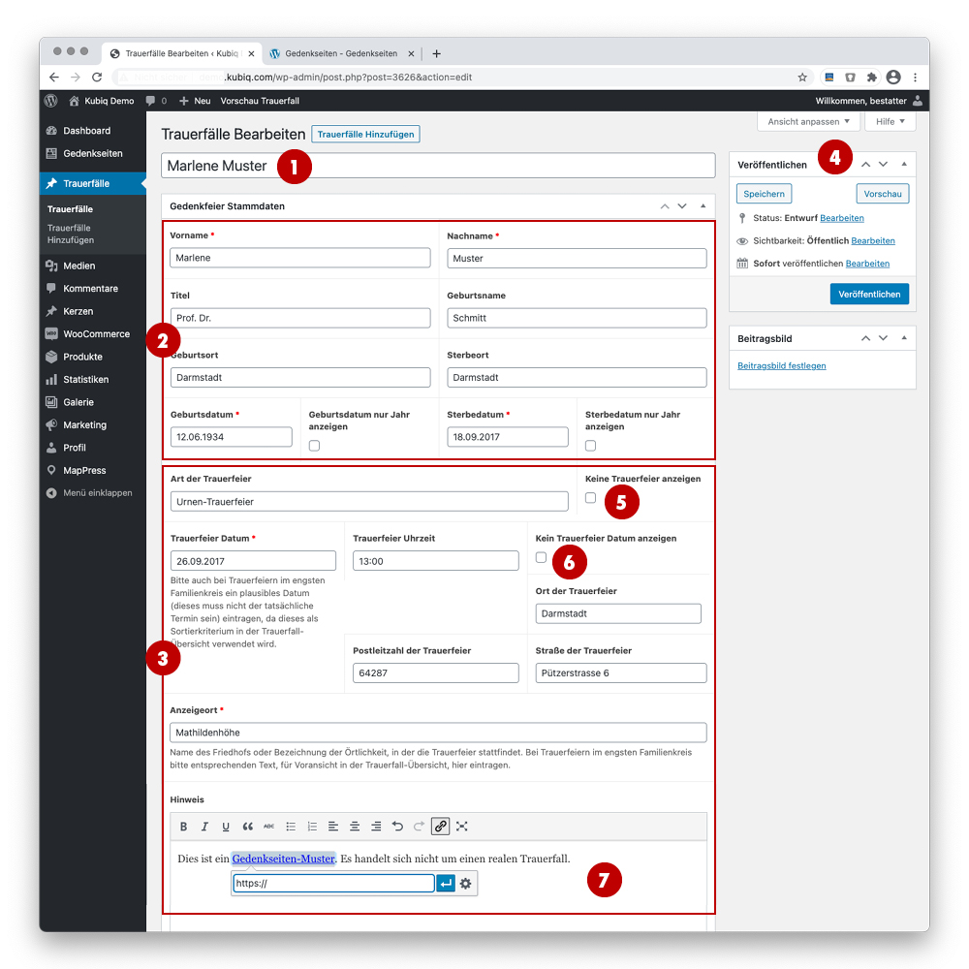Expand the Hilfe dropdown tab

tap(890, 122)
